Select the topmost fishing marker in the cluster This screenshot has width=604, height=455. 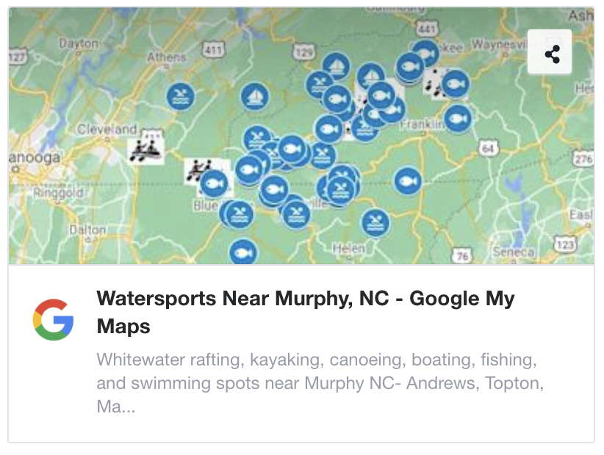pyautogui.click(x=426, y=54)
